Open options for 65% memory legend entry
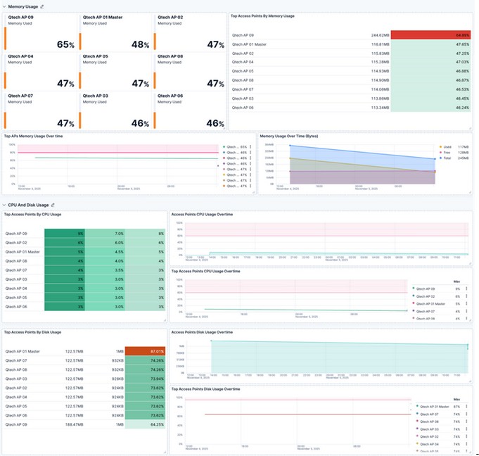Screen dimensions: 479x456 [x=250, y=147]
